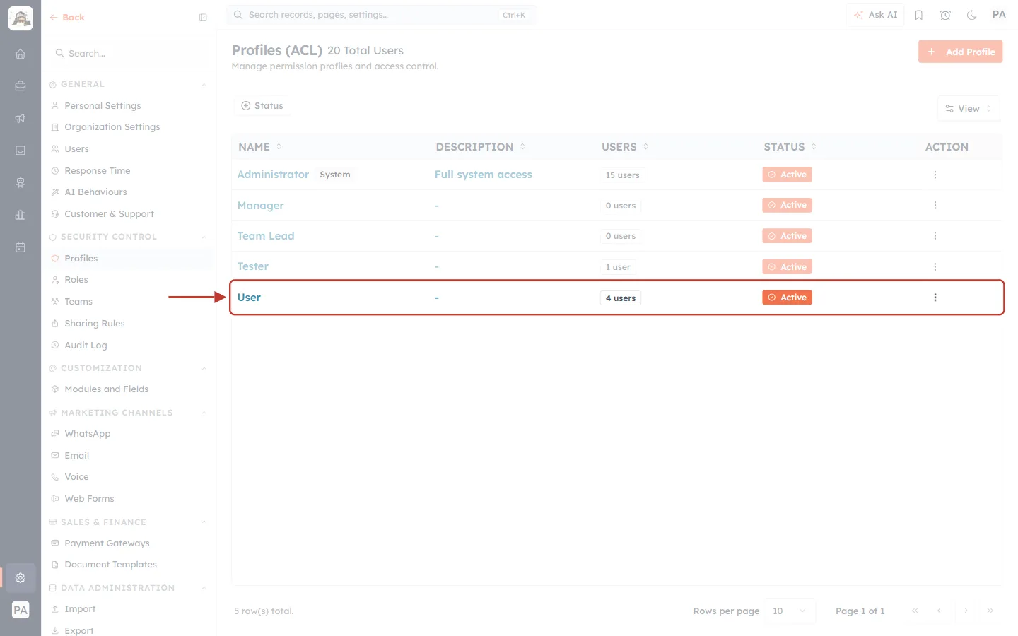
Task: Open the calendar icon in left rail
Action: tap(21, 247)
